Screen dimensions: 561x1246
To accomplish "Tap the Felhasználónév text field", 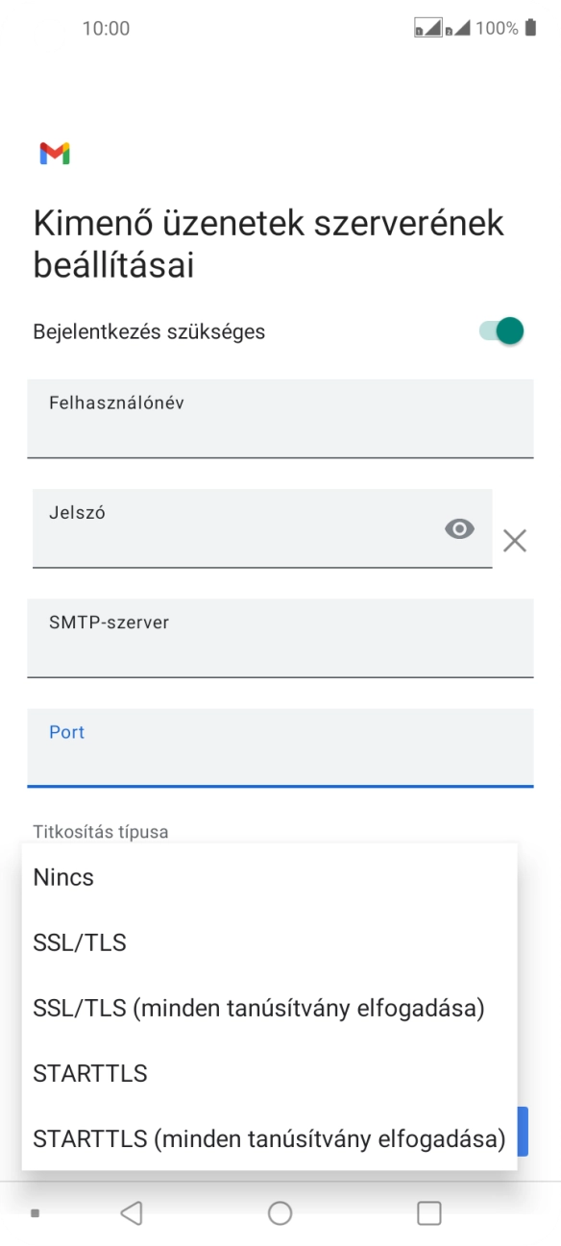I will point(280,418).
